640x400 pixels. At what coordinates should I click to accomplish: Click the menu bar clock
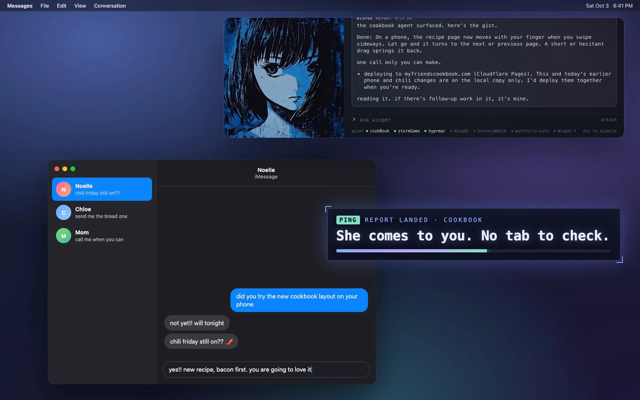609,6
